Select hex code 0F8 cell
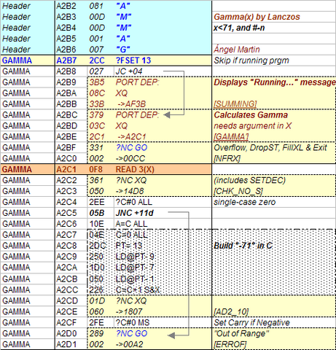Image resolution: width=336 pixels, height=350 pixels. [96, 169]
